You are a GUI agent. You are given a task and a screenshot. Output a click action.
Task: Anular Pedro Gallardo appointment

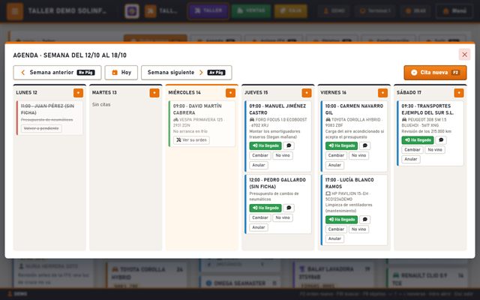click(259, 227)
